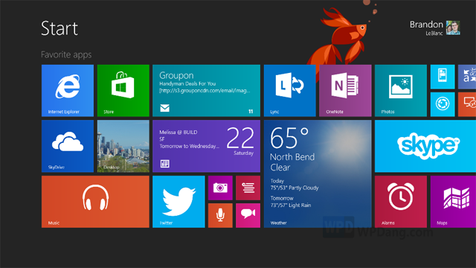
Task: Open the Weather tile for North Bend
Action: click(318, 173)
